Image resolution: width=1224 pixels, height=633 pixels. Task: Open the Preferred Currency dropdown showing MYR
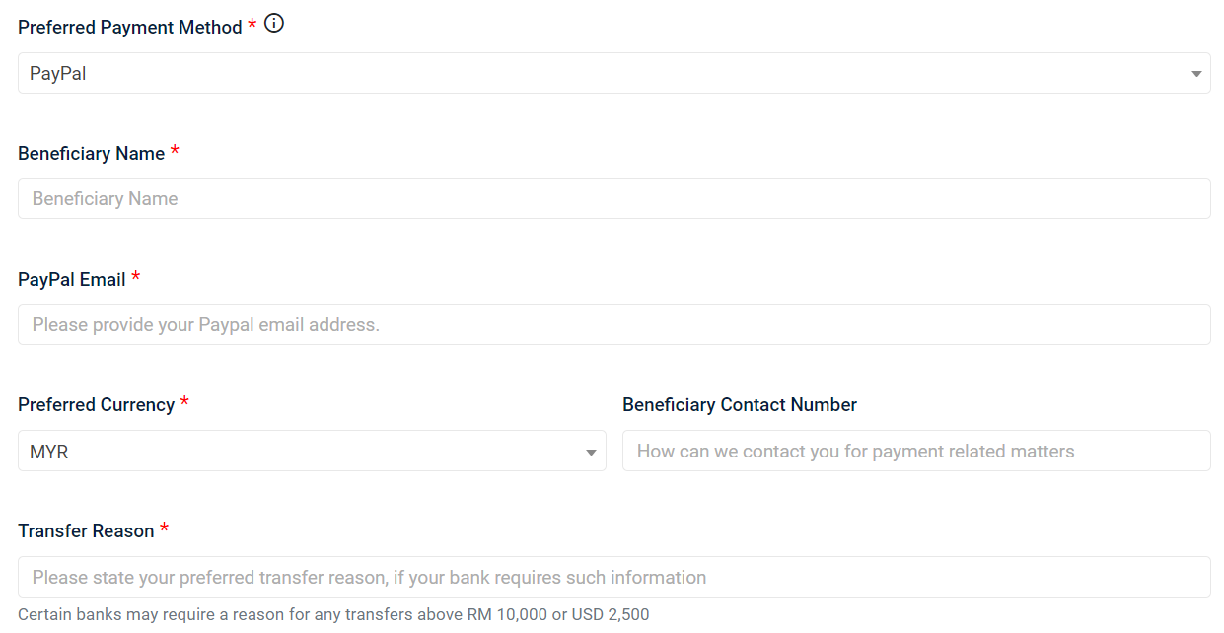pos(312,451)
